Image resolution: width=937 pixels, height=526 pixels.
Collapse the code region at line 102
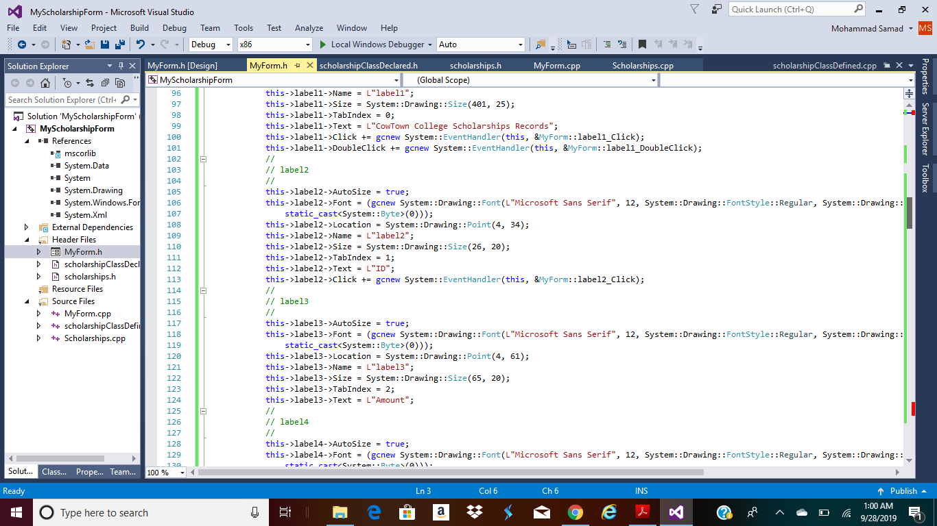click(x=202, y=158)
